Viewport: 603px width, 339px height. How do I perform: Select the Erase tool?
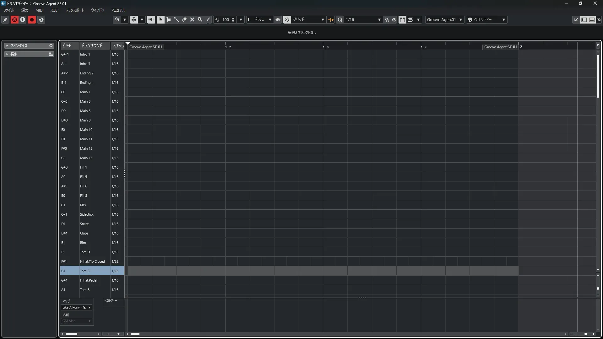184,19
